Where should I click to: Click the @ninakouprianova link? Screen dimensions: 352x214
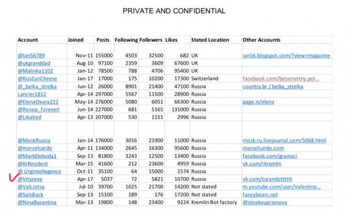tap(265, 202)
